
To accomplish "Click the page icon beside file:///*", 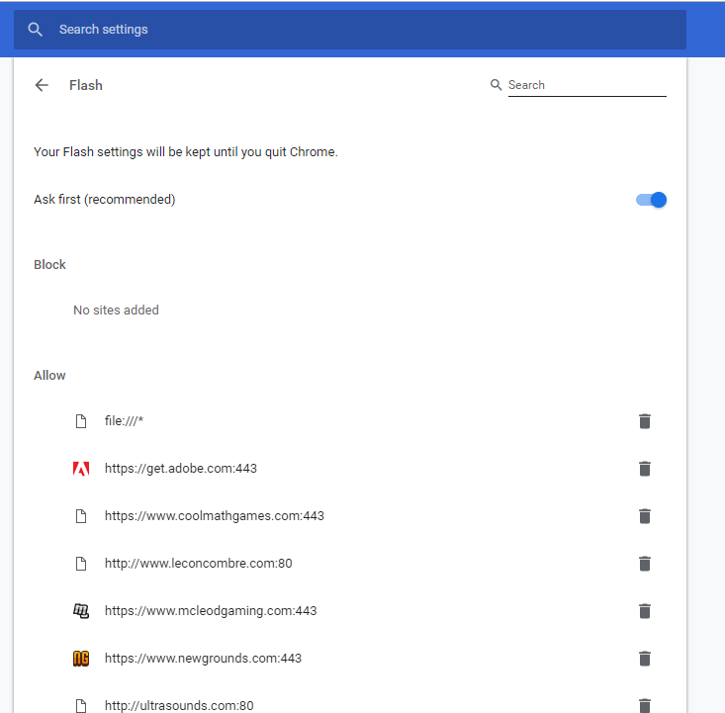I will coord(81,421).
